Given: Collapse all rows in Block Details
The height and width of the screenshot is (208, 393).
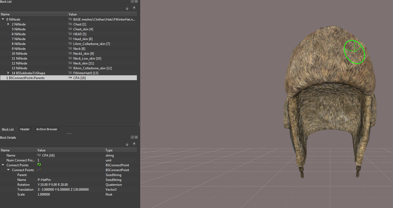Looking at the screenshot, I should click(134, 144).
